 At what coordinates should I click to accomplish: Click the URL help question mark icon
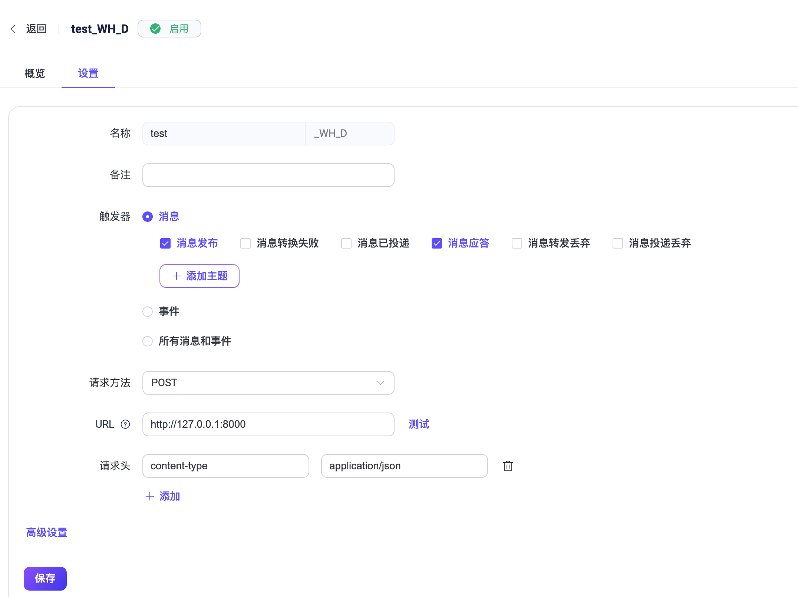tap(125, 424)
